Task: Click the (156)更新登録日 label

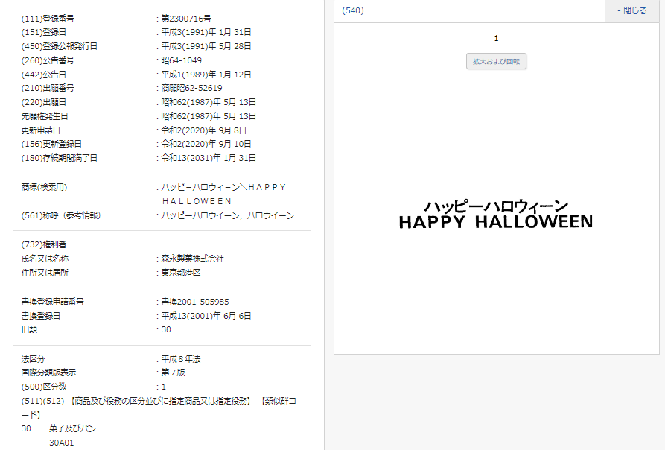Action: (51, 144)
